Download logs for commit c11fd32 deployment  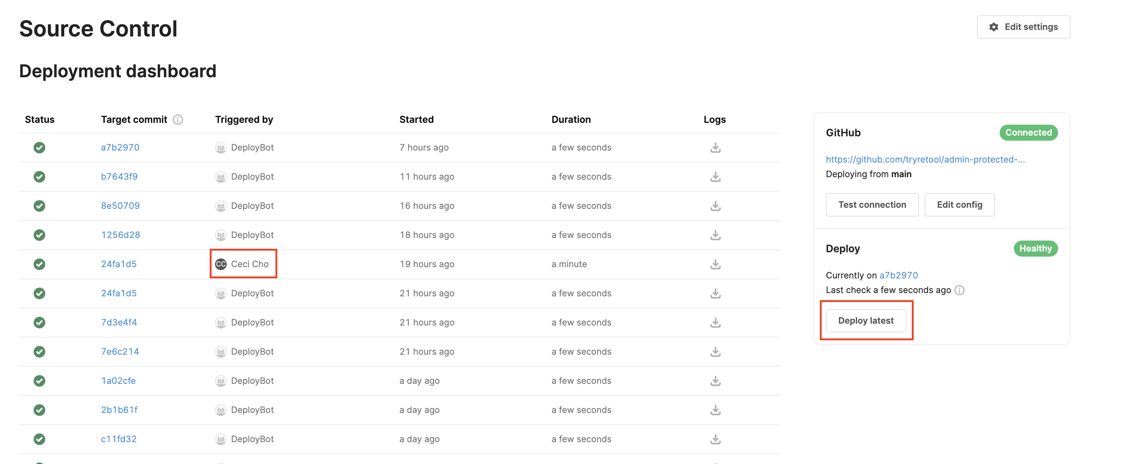pos(715,439)
